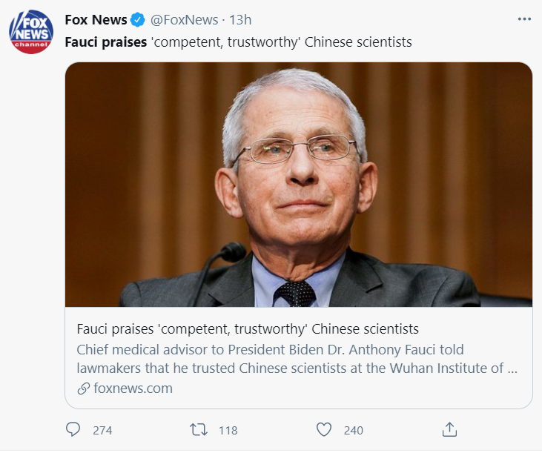The width and height of the screenshot is (542, 453).
Task: Click the share upload icon
Action: click(449, 429)
